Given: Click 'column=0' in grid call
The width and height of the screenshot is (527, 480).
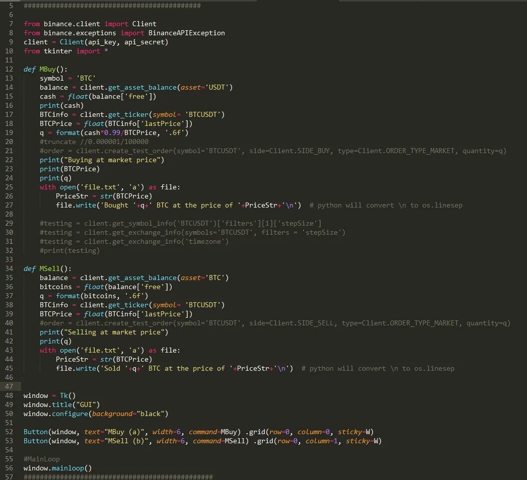Looking at the screenshot, I should (314, 432).
